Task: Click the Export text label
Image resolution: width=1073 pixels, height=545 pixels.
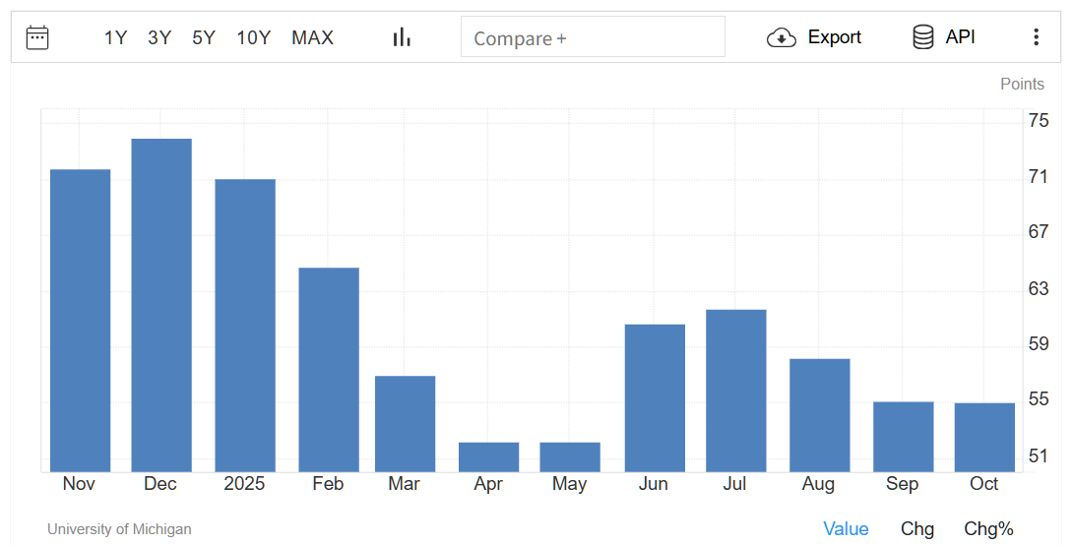Action: 834,37
